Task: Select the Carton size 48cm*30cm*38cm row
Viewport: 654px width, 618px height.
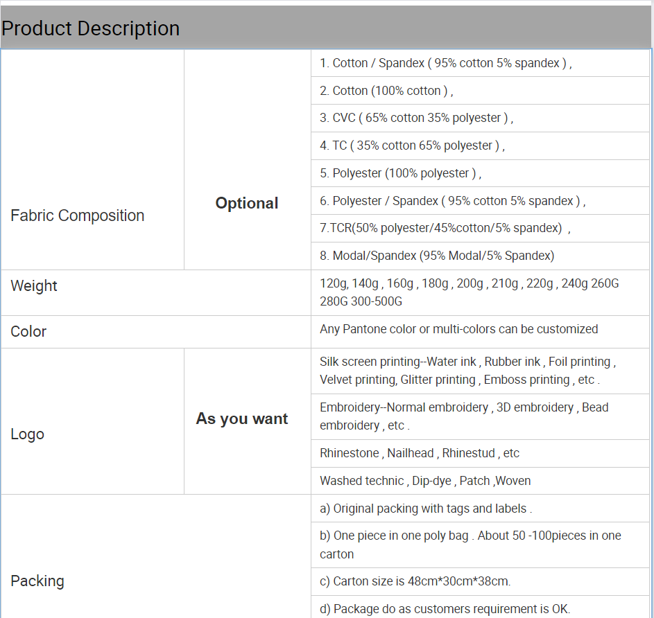Action: [x=415, y=581]
